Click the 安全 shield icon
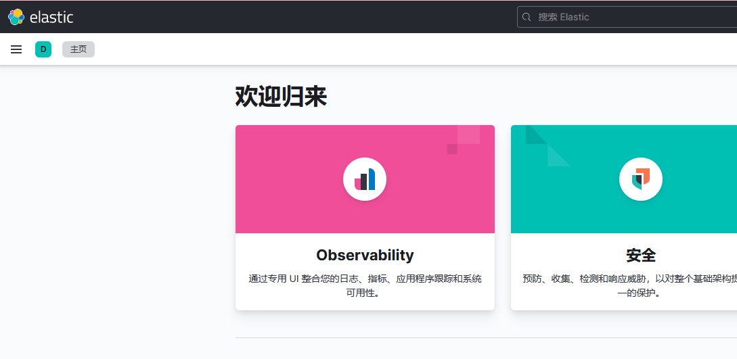 pos(641,179)
